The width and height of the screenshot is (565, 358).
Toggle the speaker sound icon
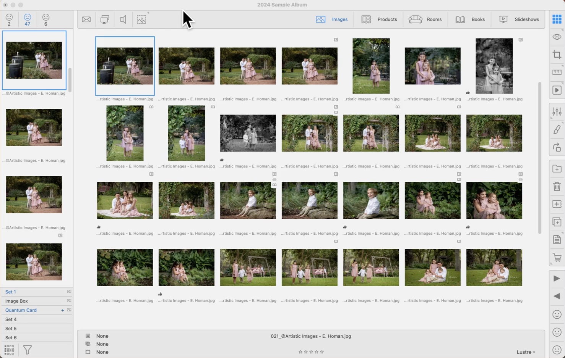[x=123, y=19]
